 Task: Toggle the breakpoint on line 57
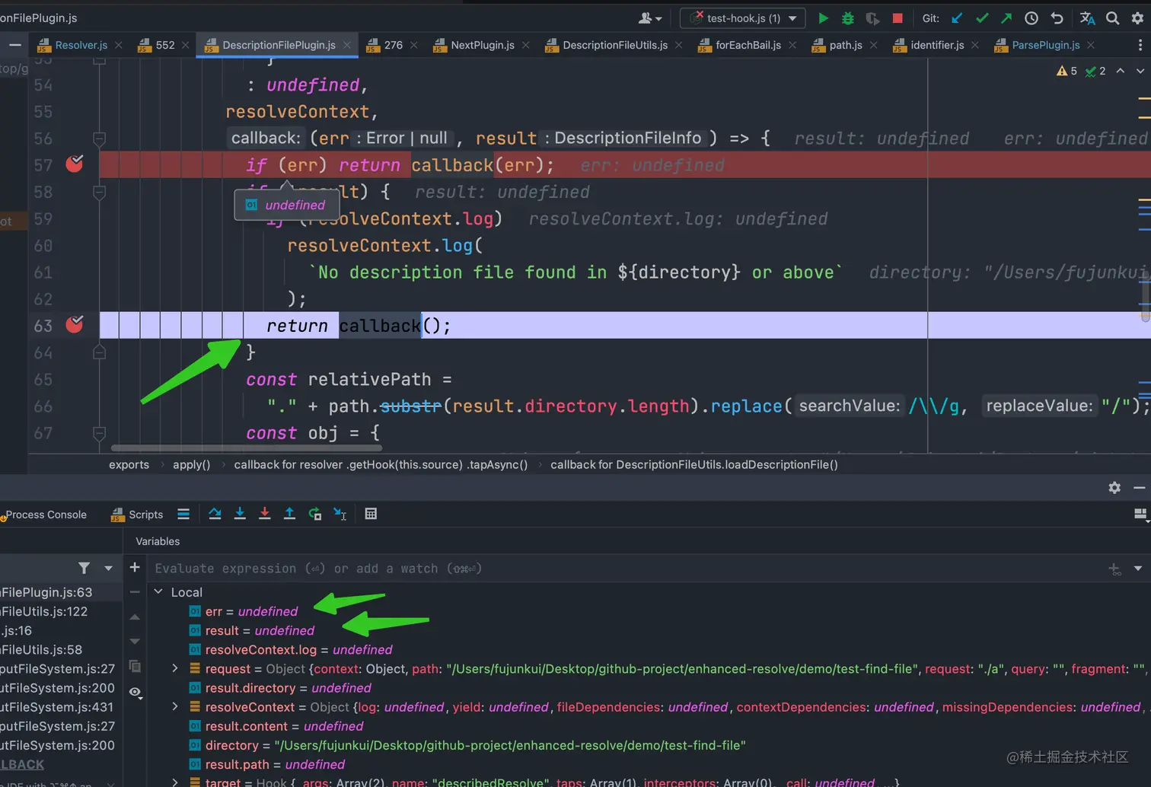pyautogui.click(x=75, y=164)
